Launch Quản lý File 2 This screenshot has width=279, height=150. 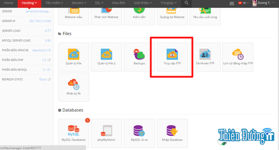click(x=106, y=57)
